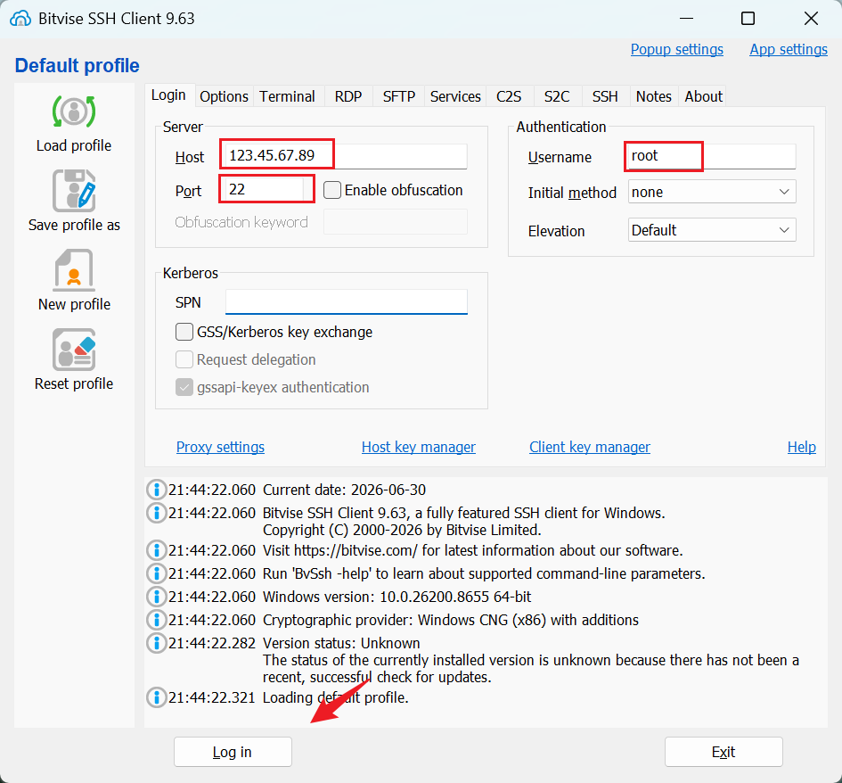Viewport: 842px width, 783px height.
Task: Maximize the Bitvise SSH Client window
Action: tap(748, 18)
